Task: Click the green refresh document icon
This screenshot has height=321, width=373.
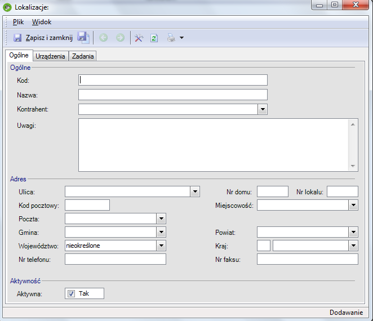Action: [x=154, y=38]
